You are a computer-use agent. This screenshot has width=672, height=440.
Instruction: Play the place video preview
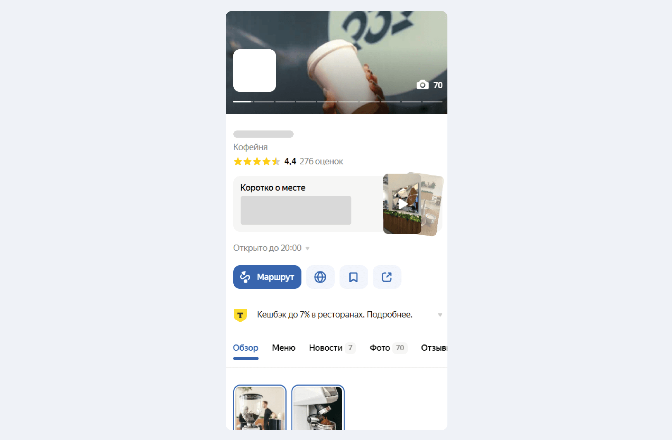click(x=402, y=204)
